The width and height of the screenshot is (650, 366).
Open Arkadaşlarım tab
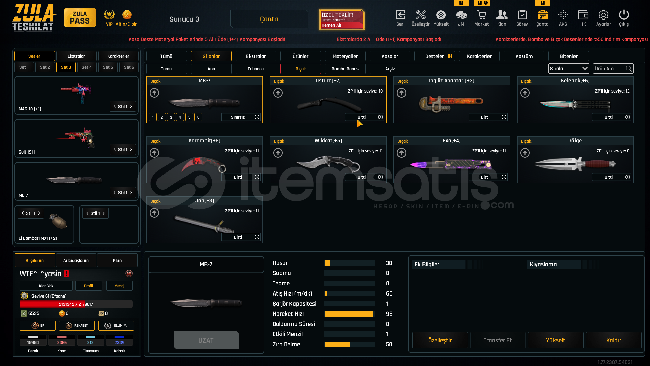76,260
